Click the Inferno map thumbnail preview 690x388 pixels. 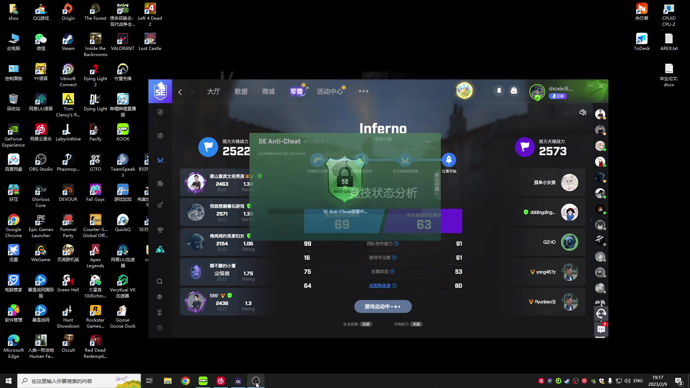click(383, 128)
